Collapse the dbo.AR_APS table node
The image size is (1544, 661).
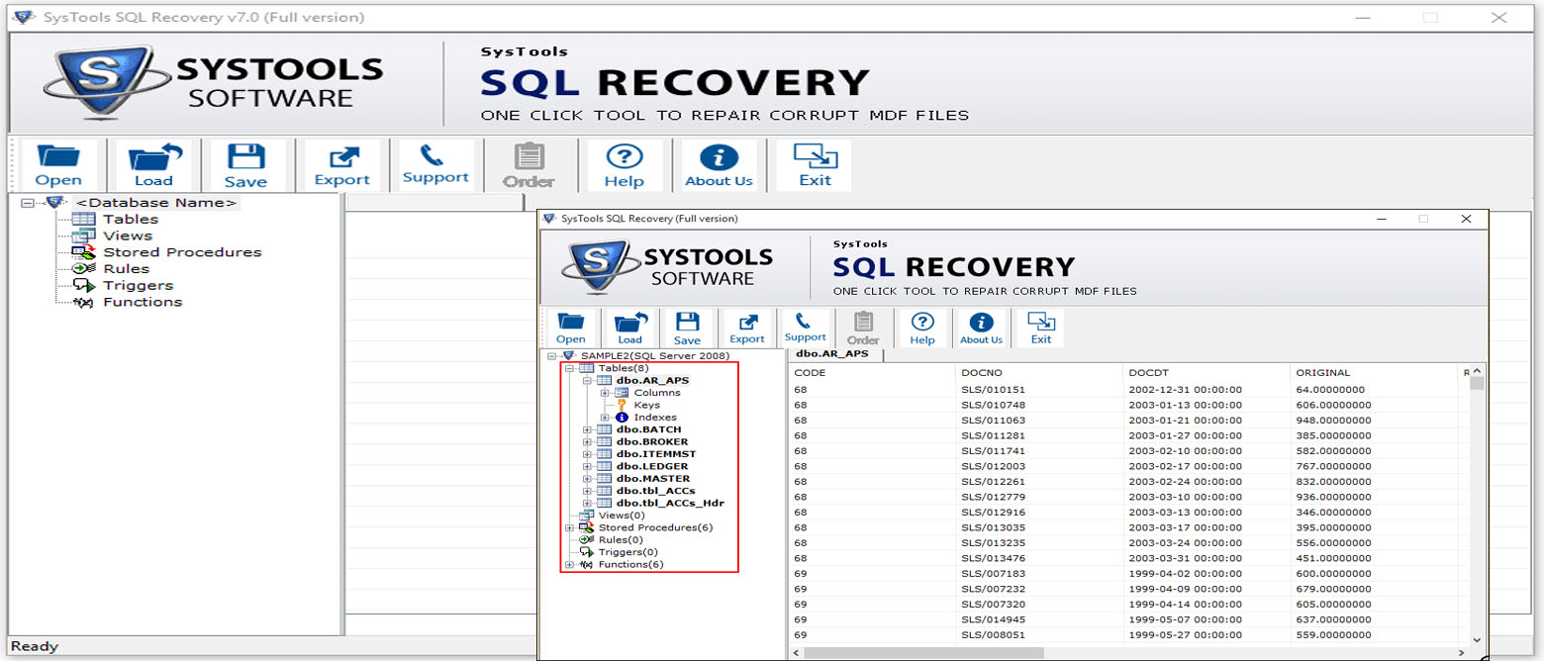tap(588, 380)
